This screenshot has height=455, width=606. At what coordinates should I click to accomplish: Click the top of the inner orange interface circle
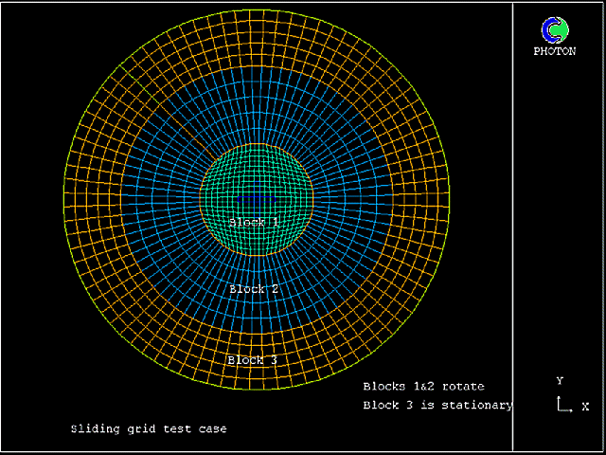pyautogui.click(x=257, y=144)
